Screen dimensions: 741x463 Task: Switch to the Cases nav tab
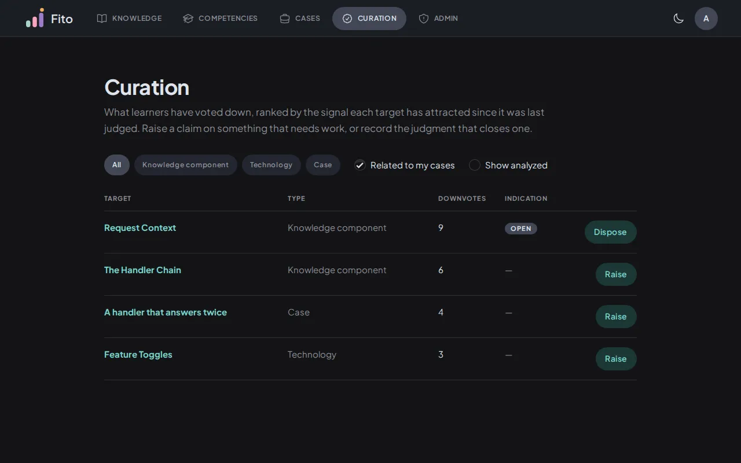click(x=300, y=19)
